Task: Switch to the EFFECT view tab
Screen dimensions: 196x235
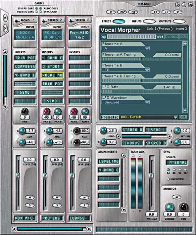Action: tap(119, 21)
